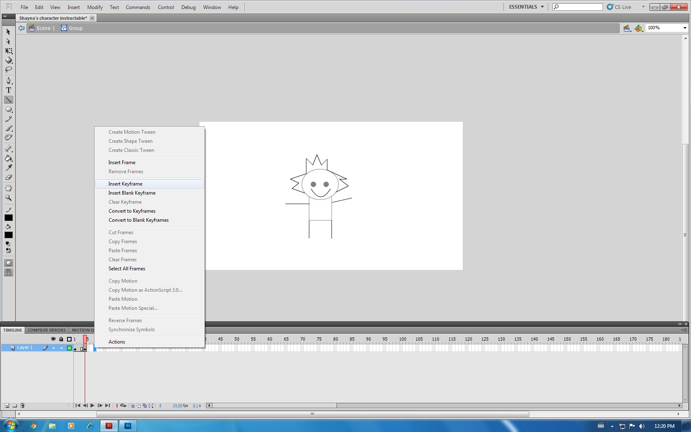The image size is (691, 432).
Task: Toggle visibility of all layers with eye icon
Action: (53, 339)
